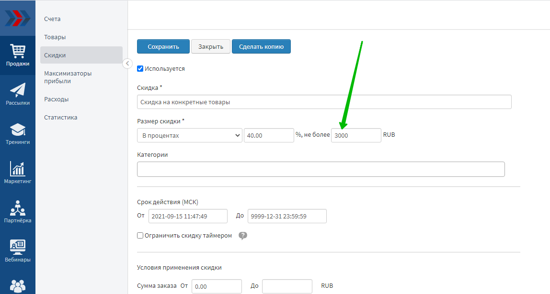Open Рассылки paper plane section

(x=18, y=94)
